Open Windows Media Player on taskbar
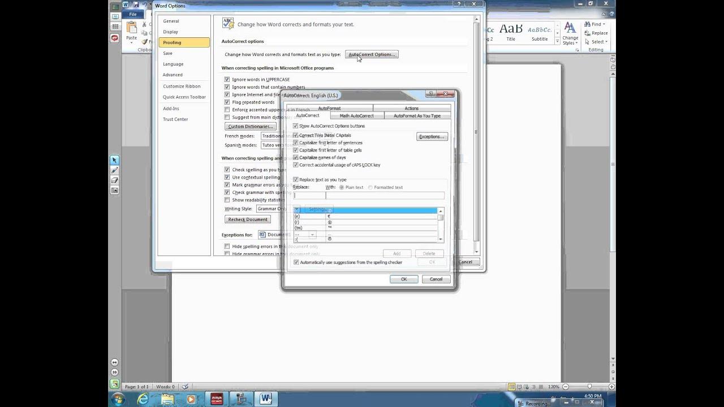The image size is (724, 407). (191, 399)
